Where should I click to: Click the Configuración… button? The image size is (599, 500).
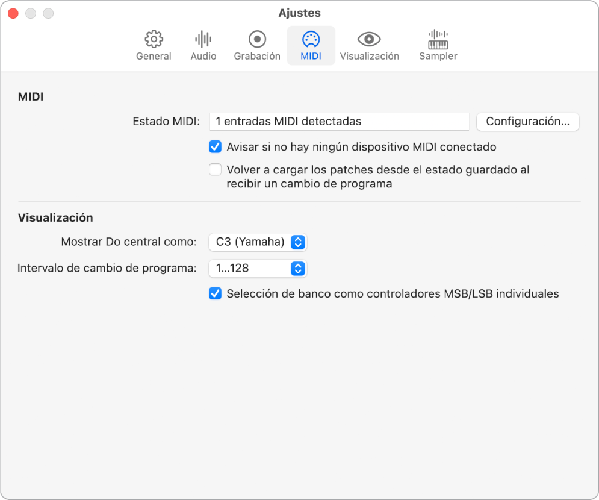(x=527, y=122)
